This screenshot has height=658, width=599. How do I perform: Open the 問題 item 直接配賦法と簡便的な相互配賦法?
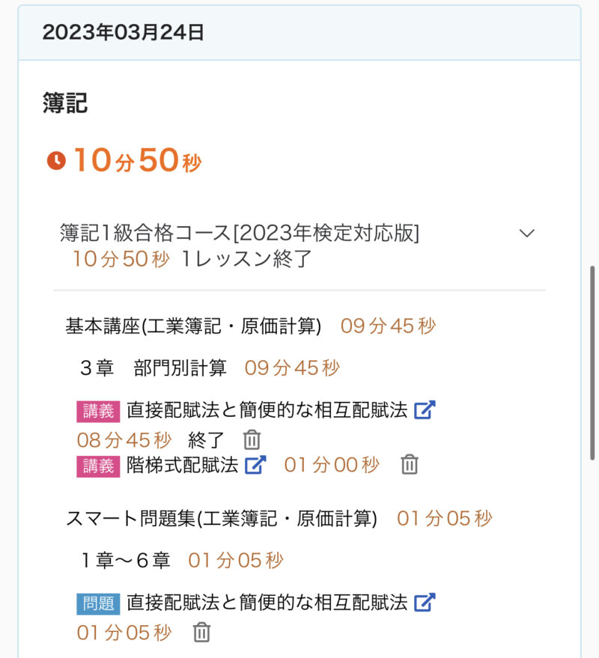pos(267,603)
